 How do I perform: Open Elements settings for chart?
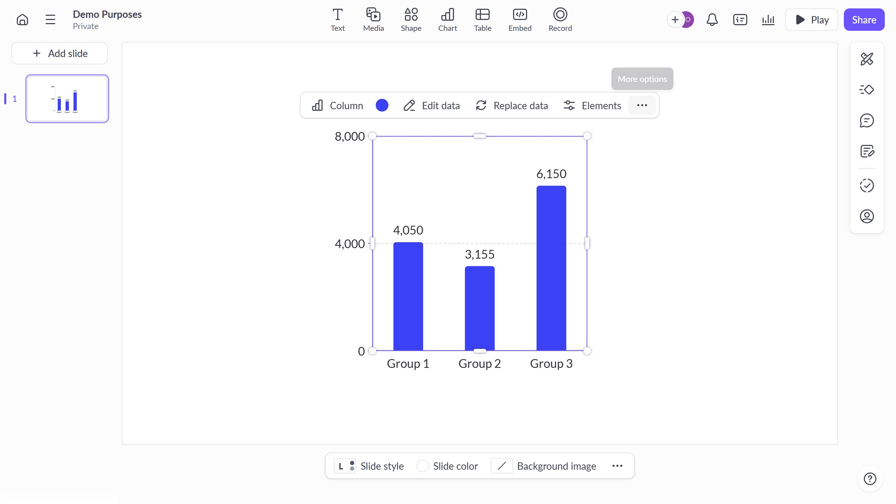(x=592, y=105)
